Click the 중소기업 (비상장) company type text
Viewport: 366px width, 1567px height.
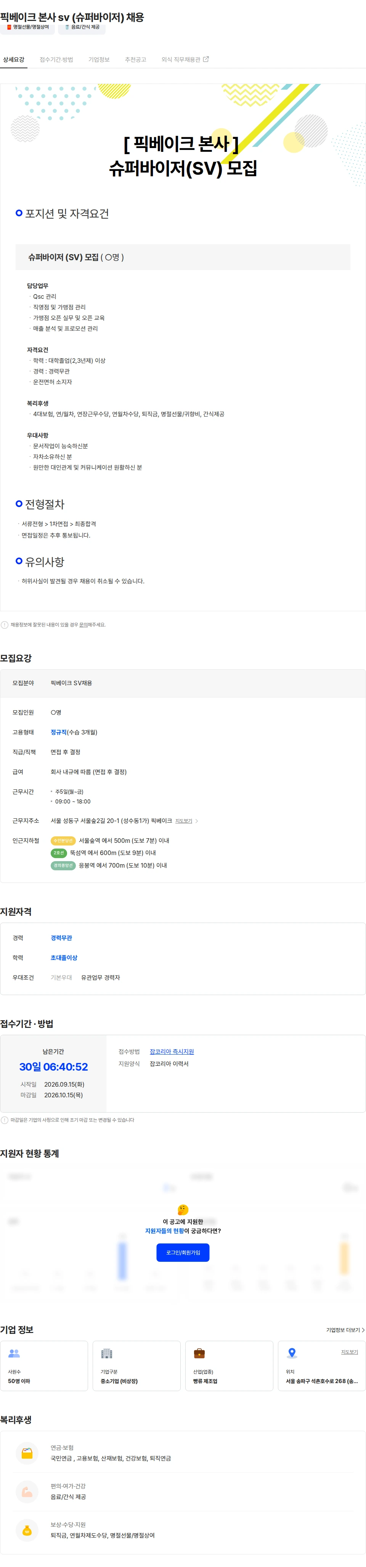click(x=119, y=1381)
